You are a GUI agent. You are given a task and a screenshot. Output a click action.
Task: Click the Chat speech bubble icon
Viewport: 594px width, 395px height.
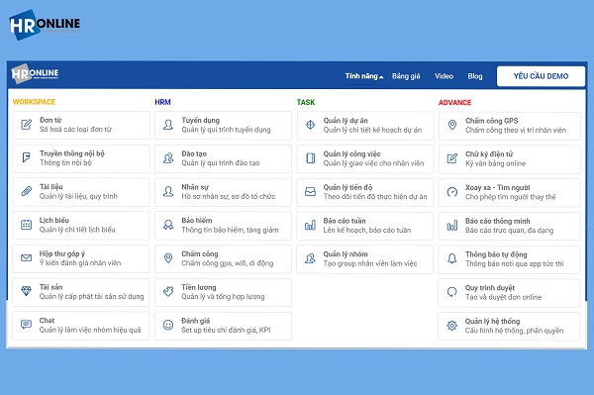[x=26, y=325]
